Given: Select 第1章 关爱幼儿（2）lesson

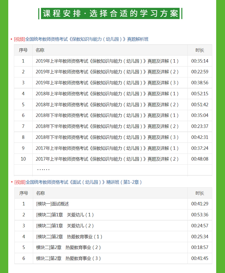Looking at the screenshot, I should (65, 226).
